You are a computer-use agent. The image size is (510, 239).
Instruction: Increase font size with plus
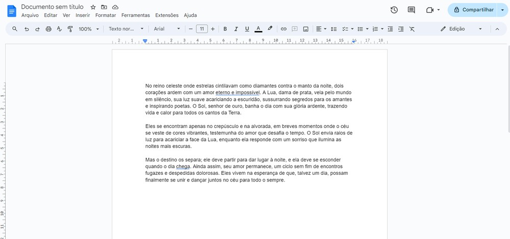tap(213, 29)
